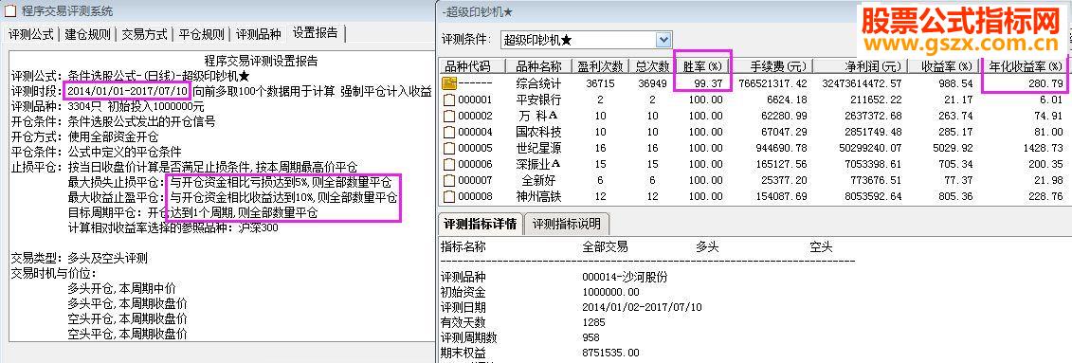Click the 评测周期数 value 958
The height and width of the screenshot is (363, 1072).
coord(591,337)
